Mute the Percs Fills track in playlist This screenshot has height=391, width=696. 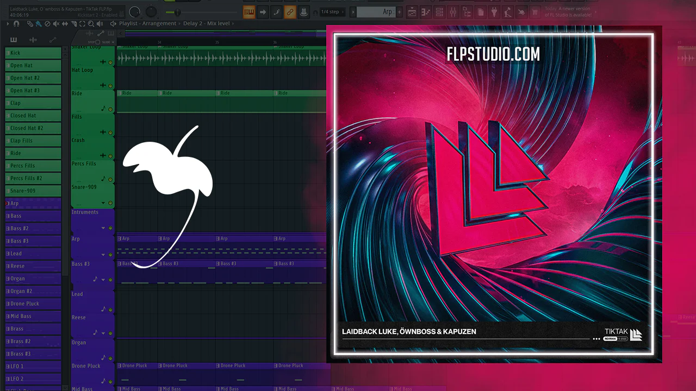[x=110, y=179]
